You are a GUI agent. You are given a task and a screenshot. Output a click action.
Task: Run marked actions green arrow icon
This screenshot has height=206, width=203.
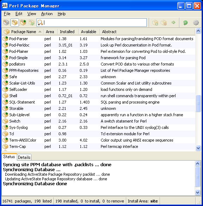(173, 23)
